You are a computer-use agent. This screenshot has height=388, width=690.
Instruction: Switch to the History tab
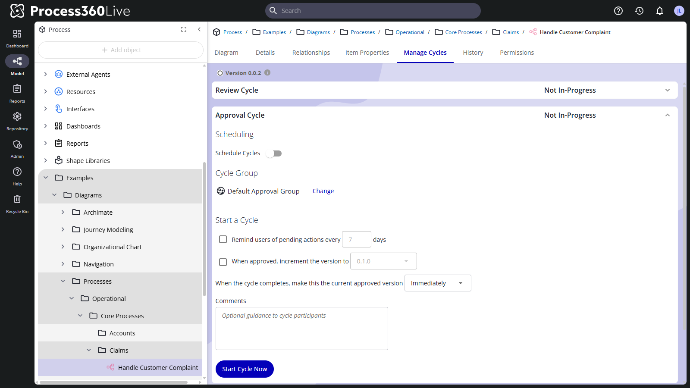coord(473,53)
